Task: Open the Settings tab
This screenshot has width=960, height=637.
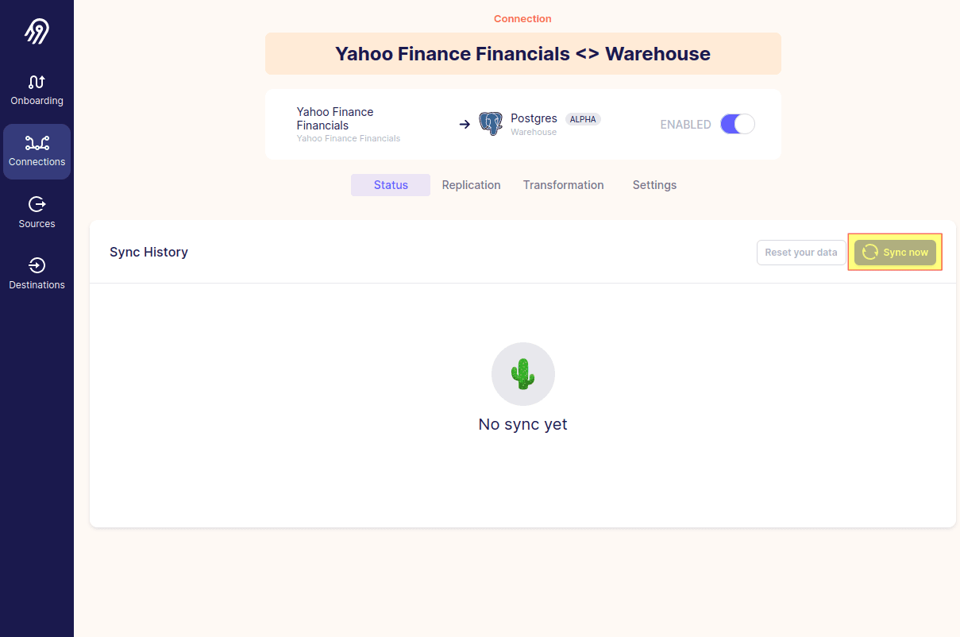Action: [x=654, y=185]
